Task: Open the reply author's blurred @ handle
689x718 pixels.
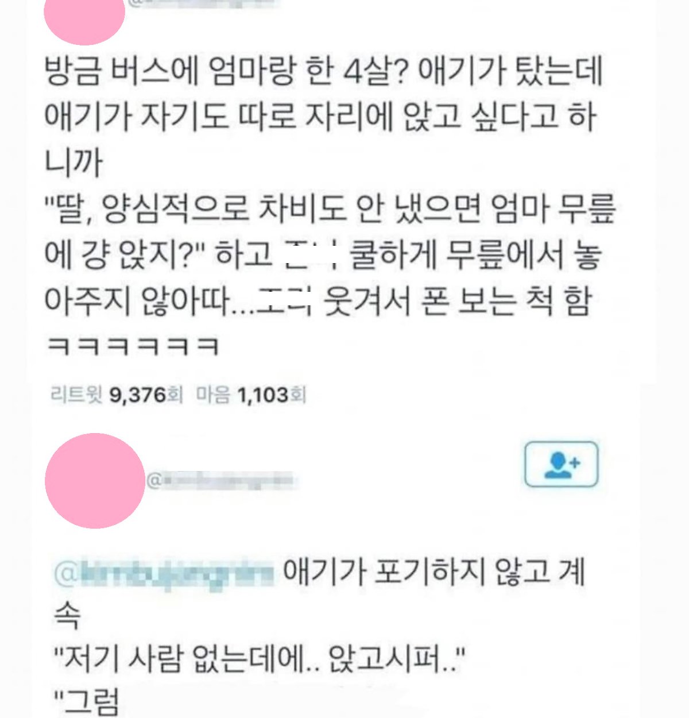Action: coord(221,480)
